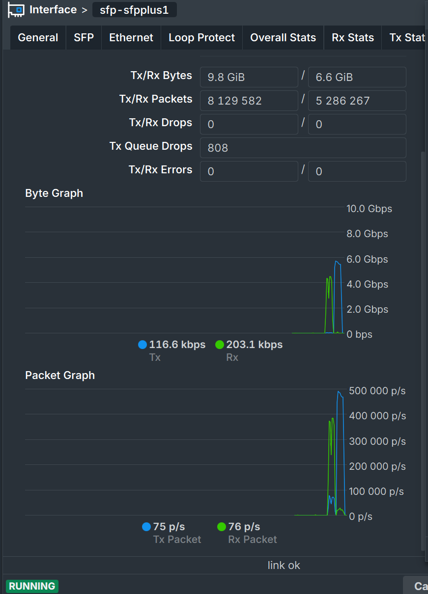Viewport: 428px width, 594px height.
Task: Click the Tx Bytes field showing 9.8 GiB
Action: tap(249, 77)
